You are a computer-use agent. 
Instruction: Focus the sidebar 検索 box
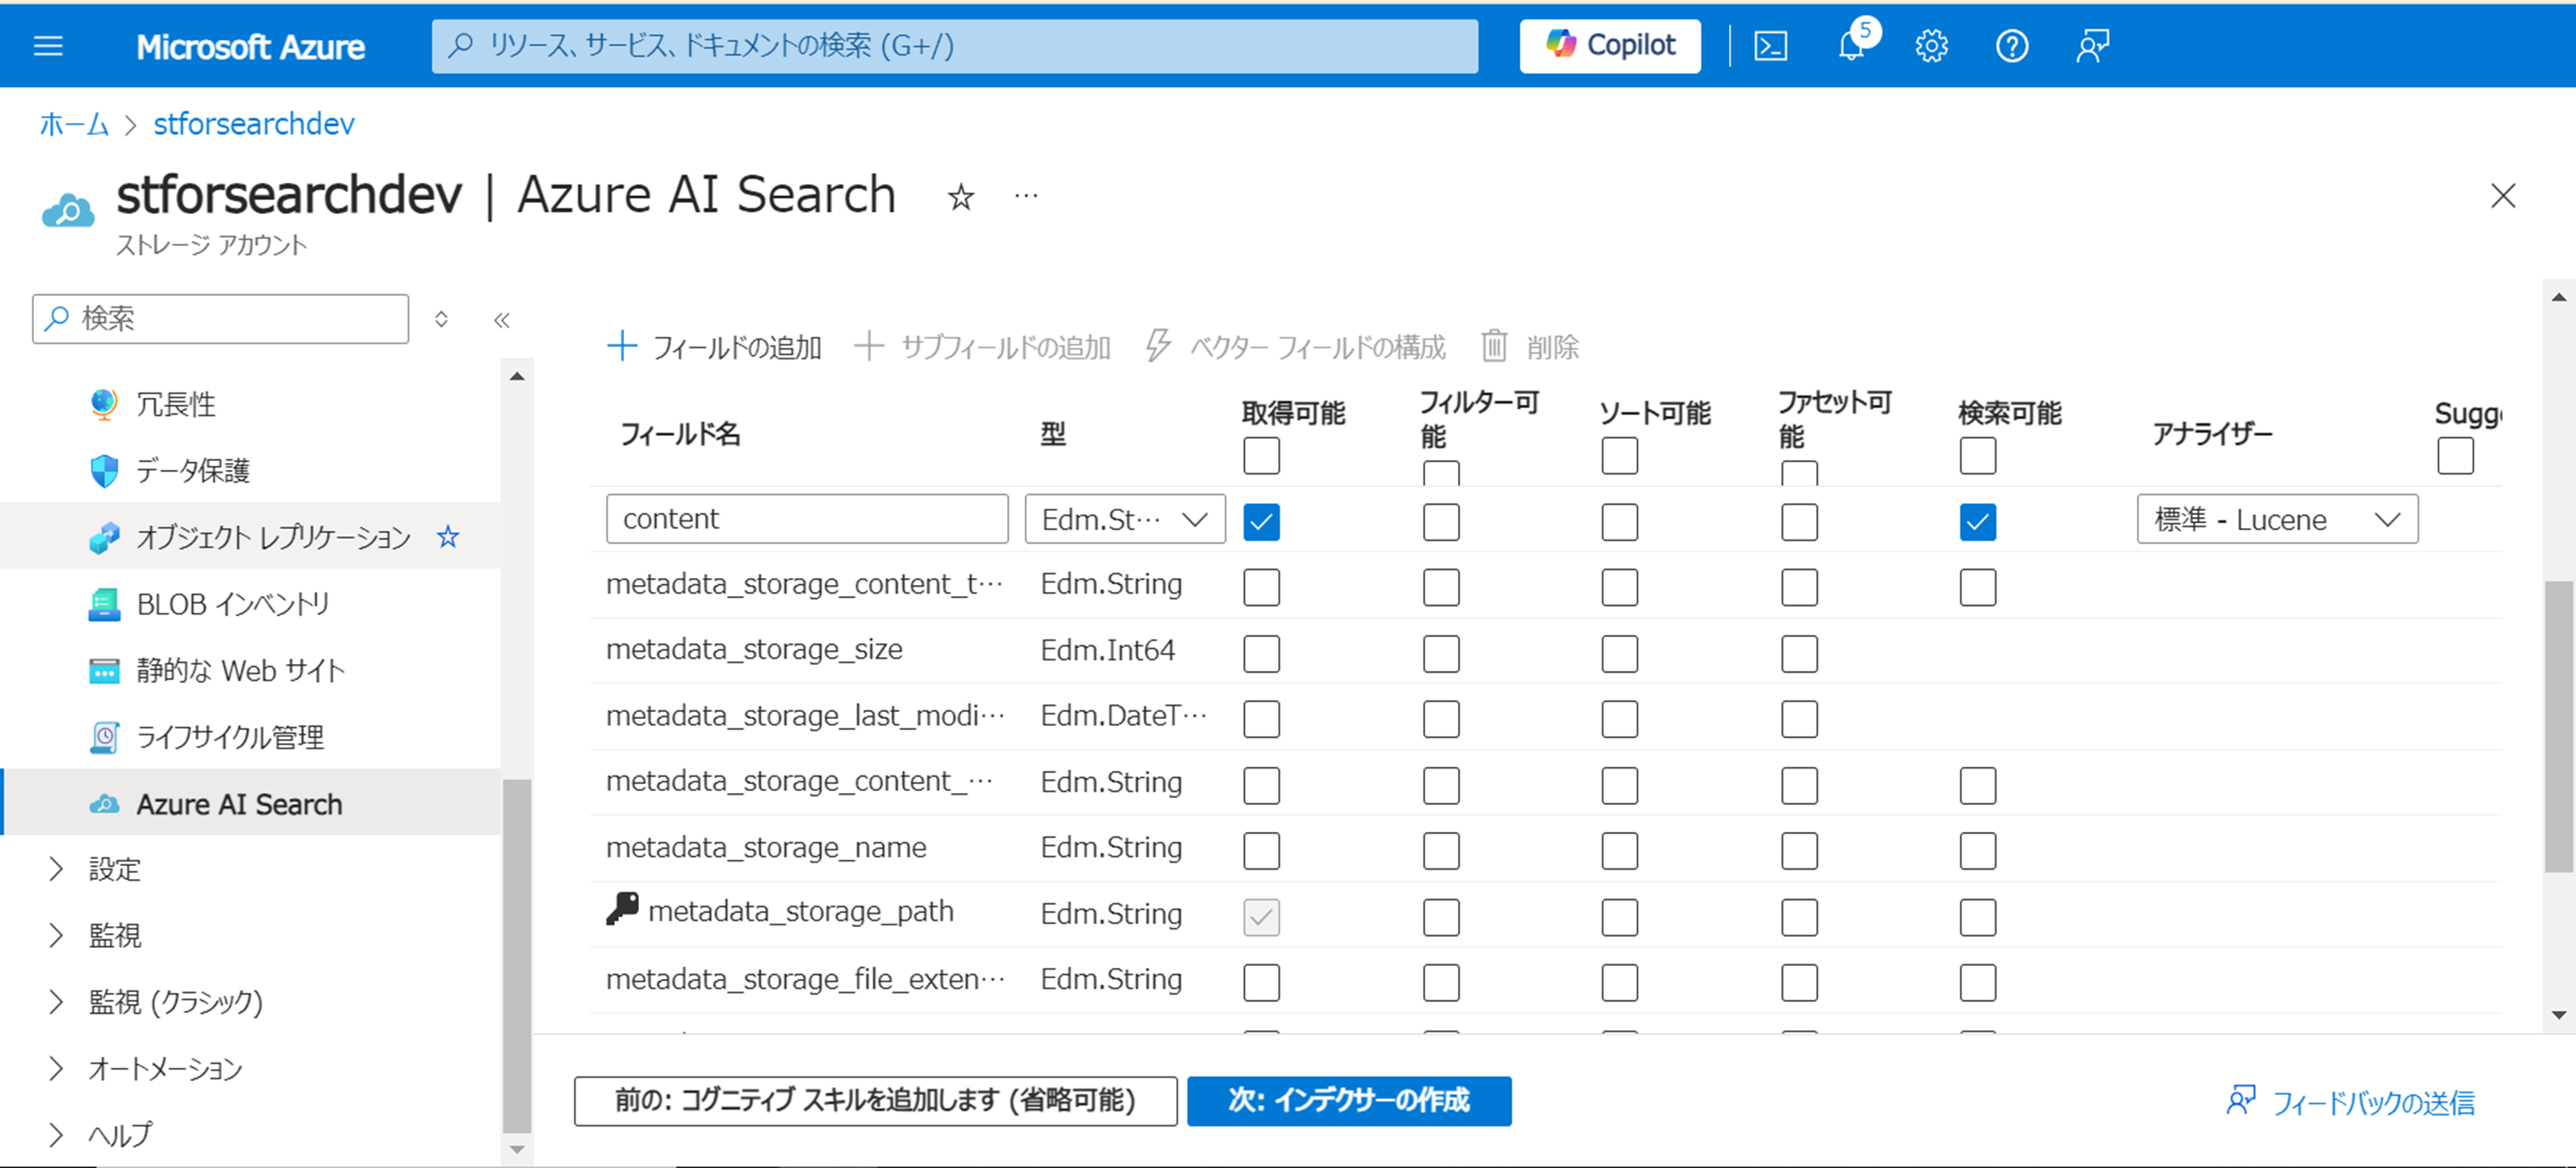click(220, 319)
